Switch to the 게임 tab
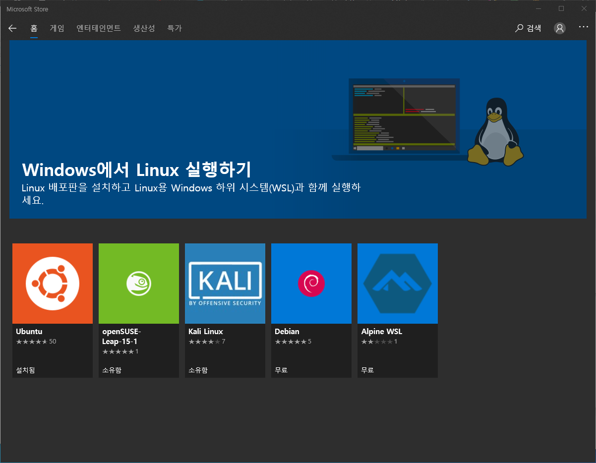 (x=57, y=28)
